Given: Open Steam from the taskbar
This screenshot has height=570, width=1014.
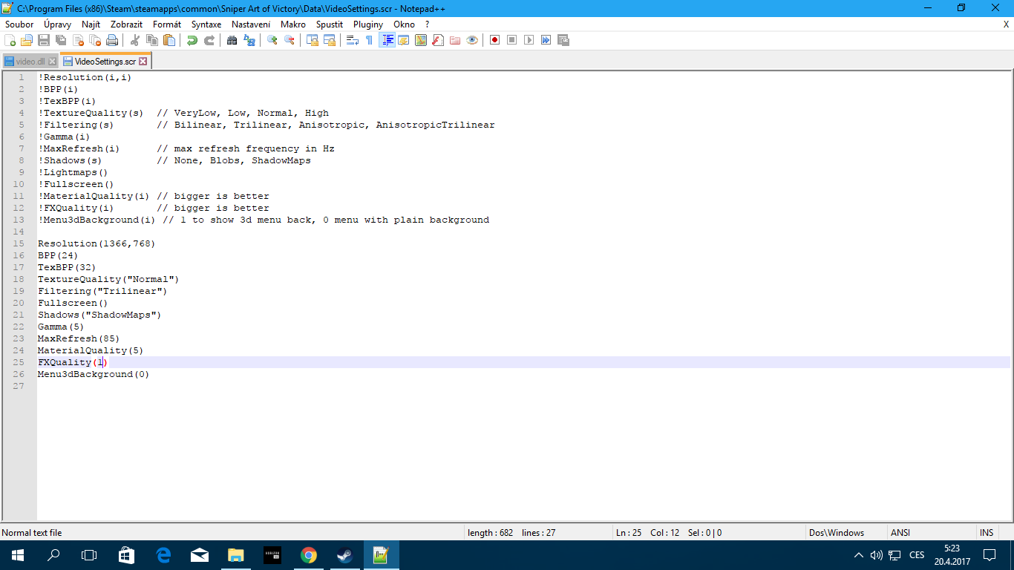Looking at the screenshot, I should pyautogui.click(x=345, y=555).
